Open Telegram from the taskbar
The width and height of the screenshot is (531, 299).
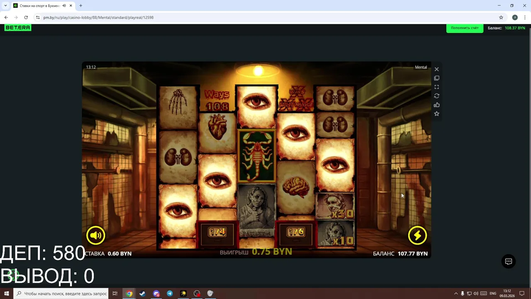coord(170,294)
